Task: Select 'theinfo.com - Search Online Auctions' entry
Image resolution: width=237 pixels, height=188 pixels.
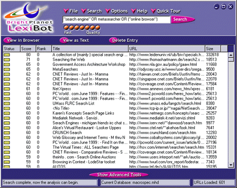Action: [x=84, y=157]
